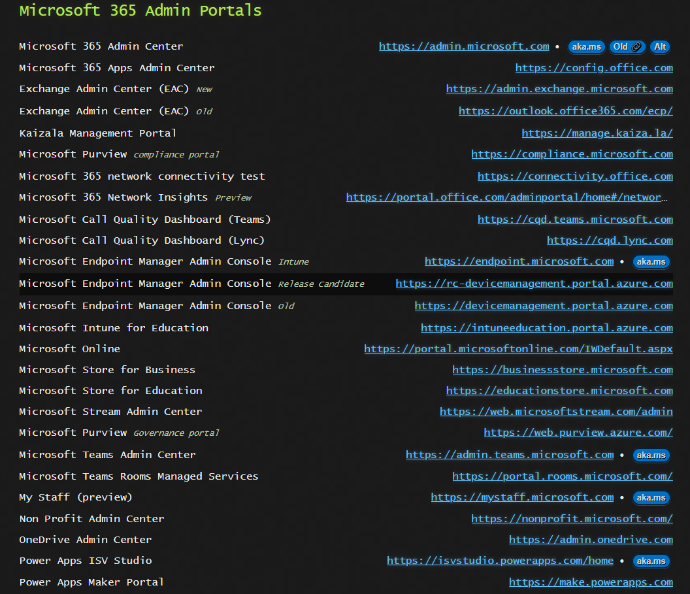Open the web.purview.azure.com link
The height and width of the screenshot is (594, 690).
click(578, 433)
